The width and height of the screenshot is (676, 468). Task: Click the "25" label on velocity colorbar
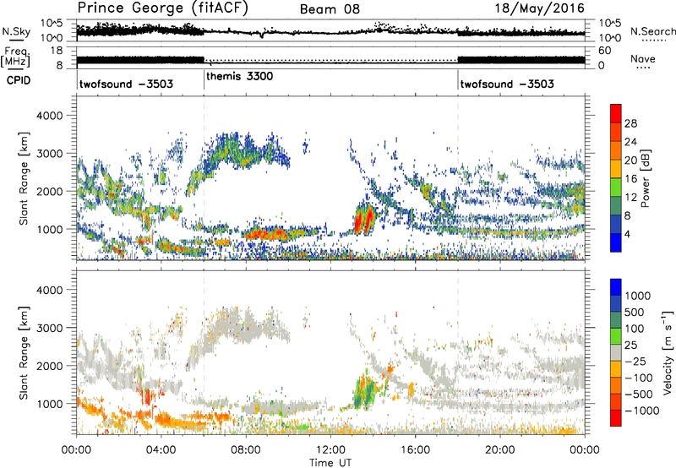631,345
